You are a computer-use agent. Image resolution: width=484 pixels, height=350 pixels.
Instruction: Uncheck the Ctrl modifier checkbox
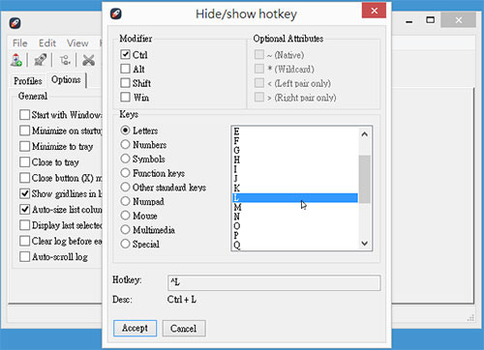(125, 54)
